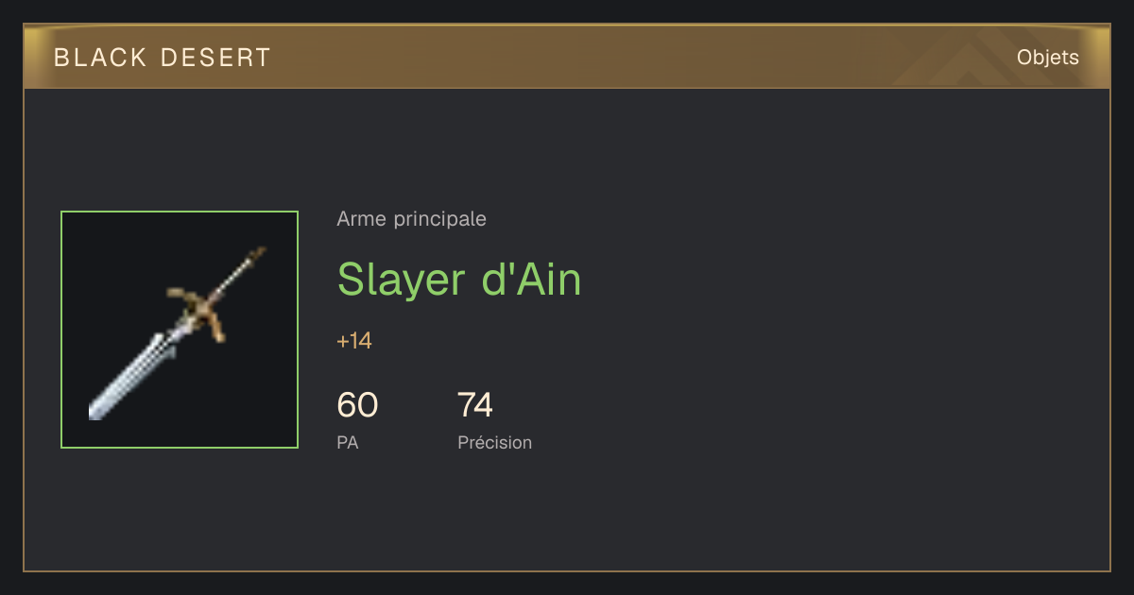Viewport: 1134px width, 595px height.
Task: Click the dark background inside the item frame
Action: tap(246, 397)
